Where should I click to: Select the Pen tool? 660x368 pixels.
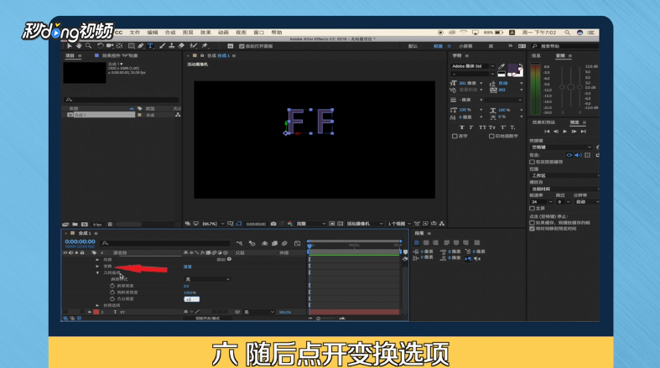pos(141,45)
